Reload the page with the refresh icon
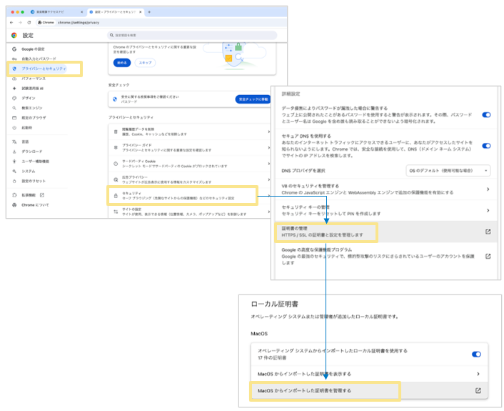The image size is (504, 411). tap(29, 22)
